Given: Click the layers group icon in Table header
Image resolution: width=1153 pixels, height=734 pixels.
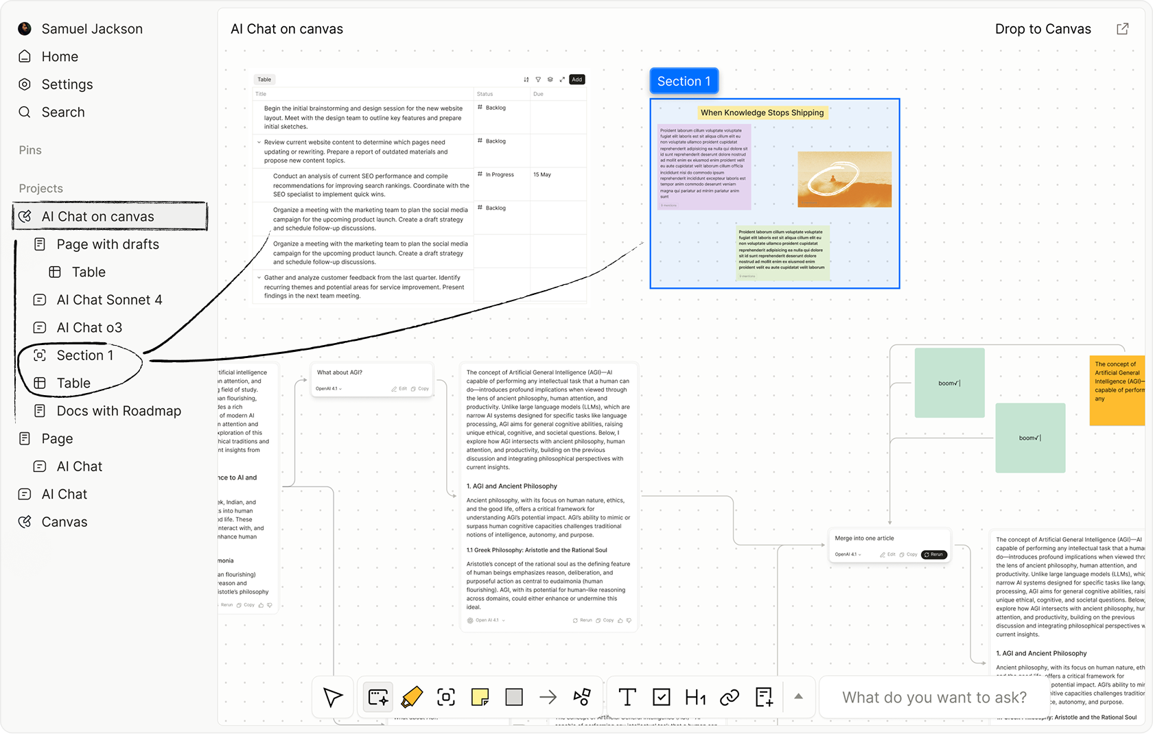Looking at the screenshot, I should point(550,80).
